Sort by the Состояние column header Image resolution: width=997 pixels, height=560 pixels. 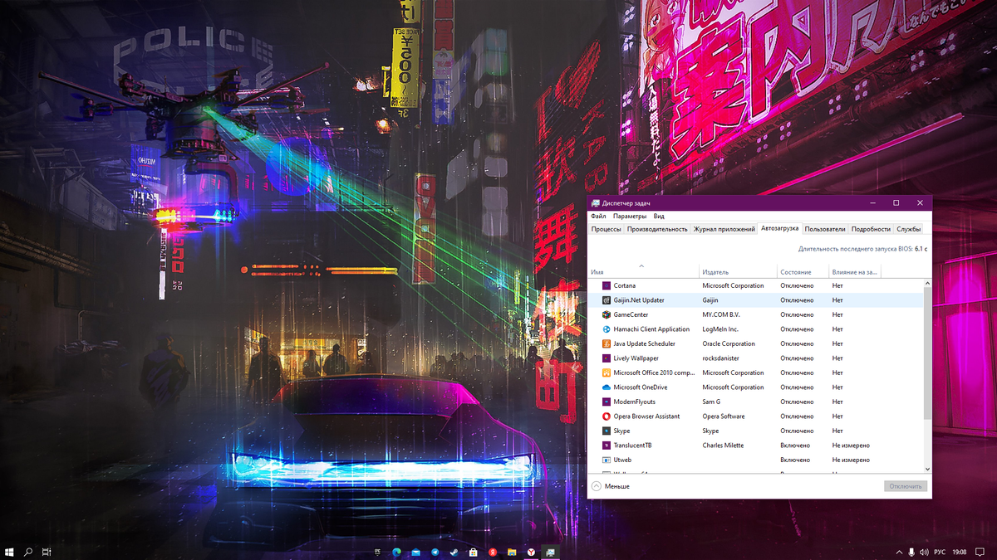click(x=803, y=271)
